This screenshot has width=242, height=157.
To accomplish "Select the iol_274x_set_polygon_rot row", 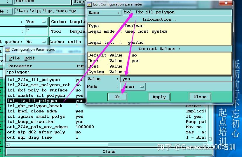I will click(46, 85).
